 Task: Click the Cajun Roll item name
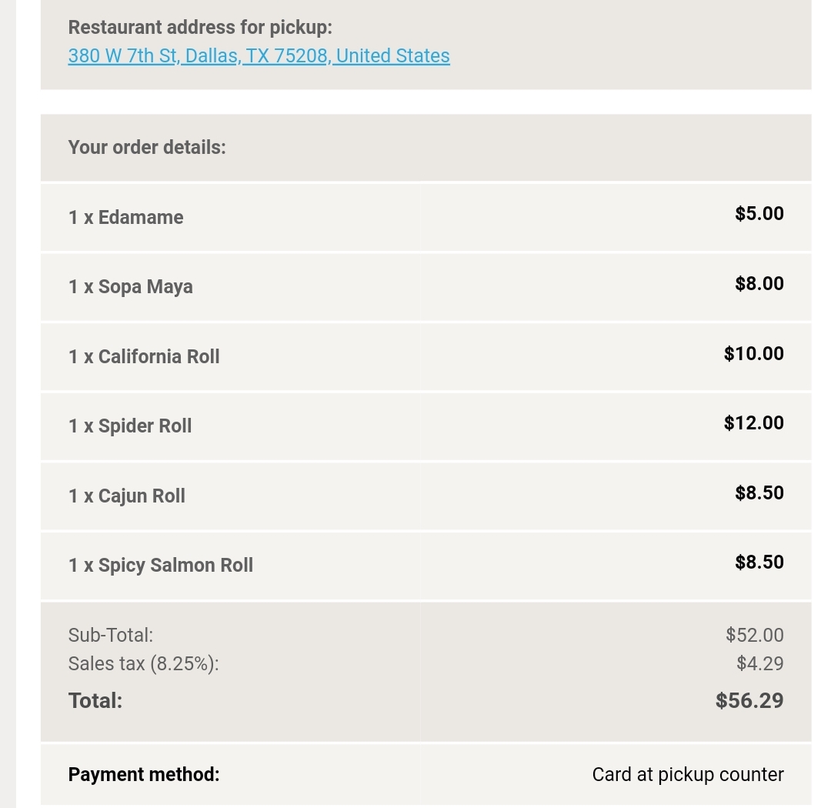point(127,496)
